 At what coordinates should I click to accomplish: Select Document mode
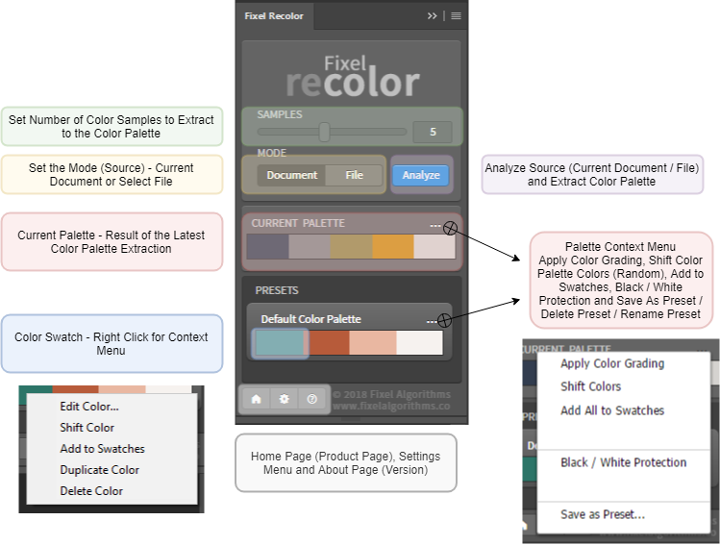tap(291, 175)
